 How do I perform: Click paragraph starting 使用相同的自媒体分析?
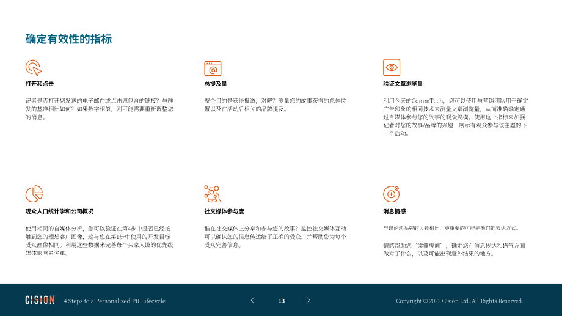pos(100,241)
